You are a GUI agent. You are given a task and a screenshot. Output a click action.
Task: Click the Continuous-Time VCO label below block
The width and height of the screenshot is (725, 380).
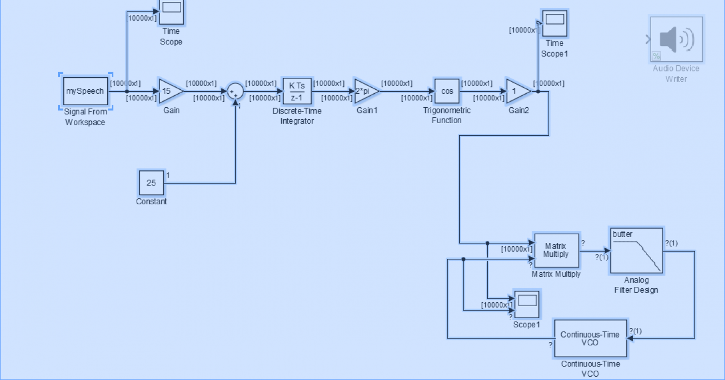click(590, 369)
